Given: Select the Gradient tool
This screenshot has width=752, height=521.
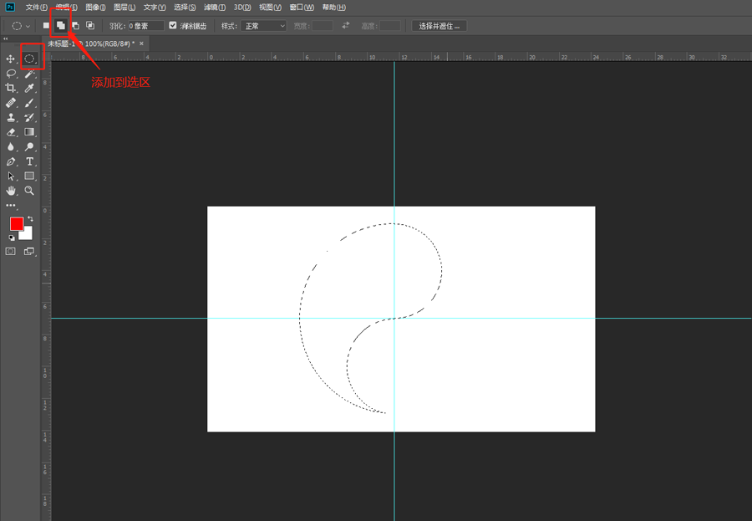Looking at the screenshot, I should (x=29, y=131).
